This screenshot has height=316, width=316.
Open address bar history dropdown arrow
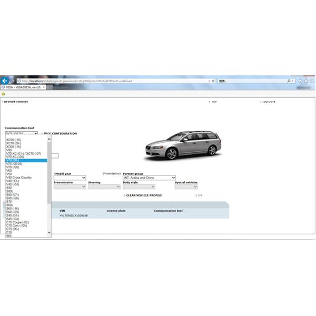tap(209, 81)
